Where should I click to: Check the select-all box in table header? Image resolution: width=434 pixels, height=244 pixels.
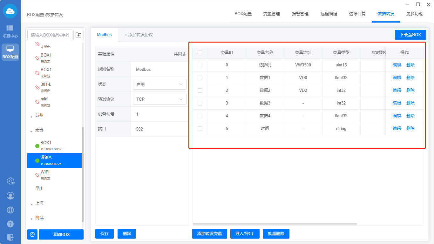tap(200, 53)
